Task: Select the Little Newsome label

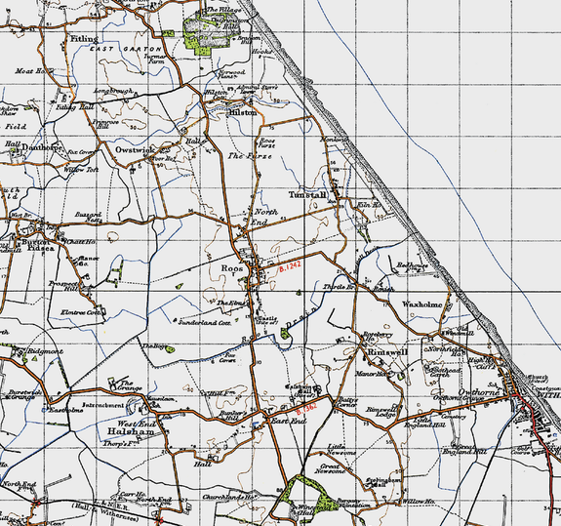Action: (x=341, y=450)
